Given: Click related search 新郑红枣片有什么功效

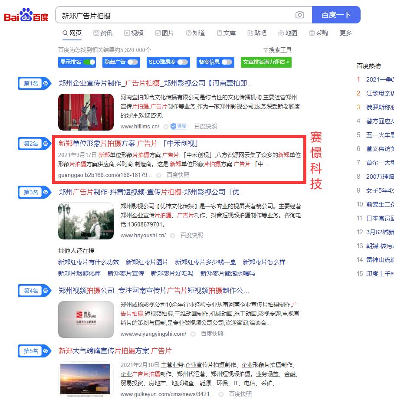Looking at the screenshot, I should point(89,262).
